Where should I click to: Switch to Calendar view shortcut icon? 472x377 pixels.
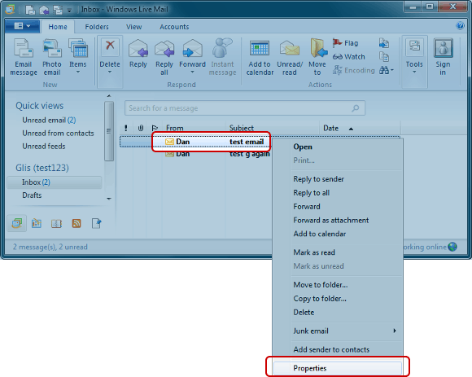coord(37,223)
